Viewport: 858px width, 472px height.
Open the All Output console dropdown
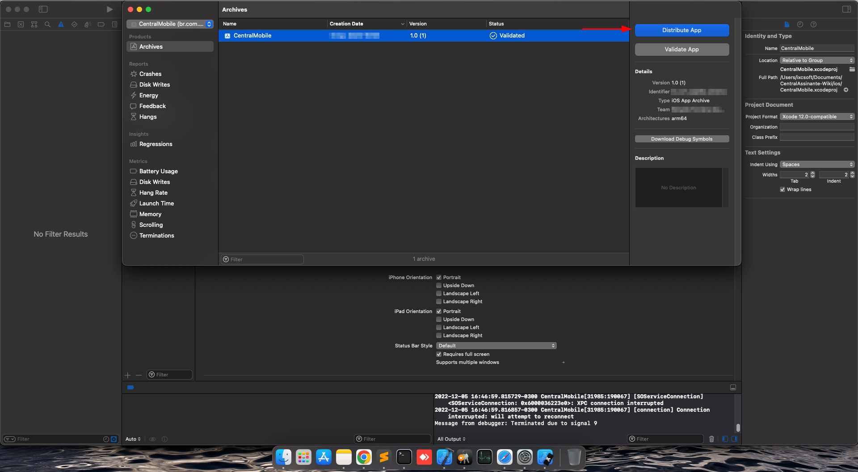click(x=451, y=439)
